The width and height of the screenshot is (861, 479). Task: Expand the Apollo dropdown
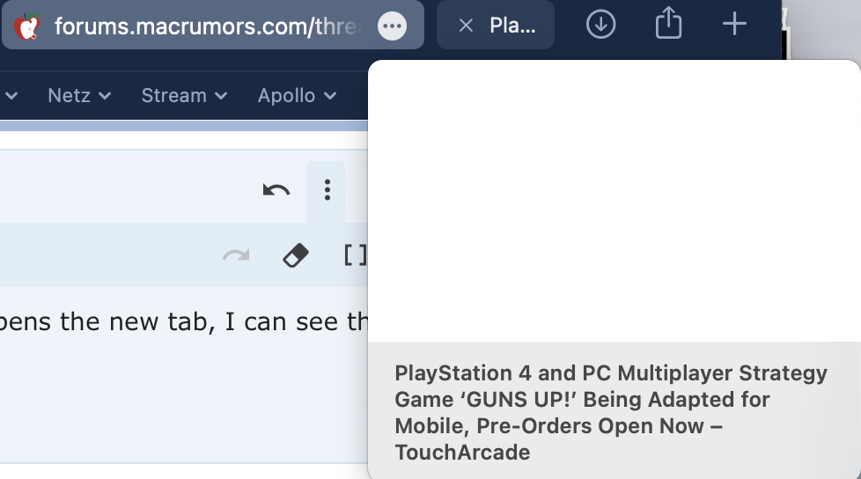(x=297, y=96)
